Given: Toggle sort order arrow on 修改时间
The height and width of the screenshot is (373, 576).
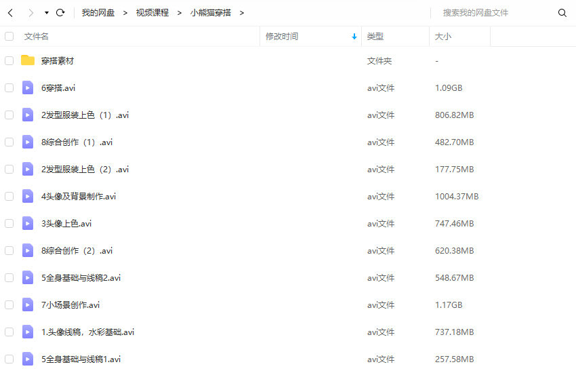Looking at the screenshot, I should point(354,37).
